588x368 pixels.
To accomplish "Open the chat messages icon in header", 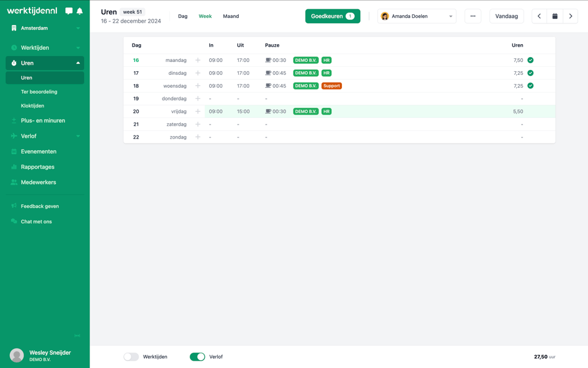I will pos(69,11).
